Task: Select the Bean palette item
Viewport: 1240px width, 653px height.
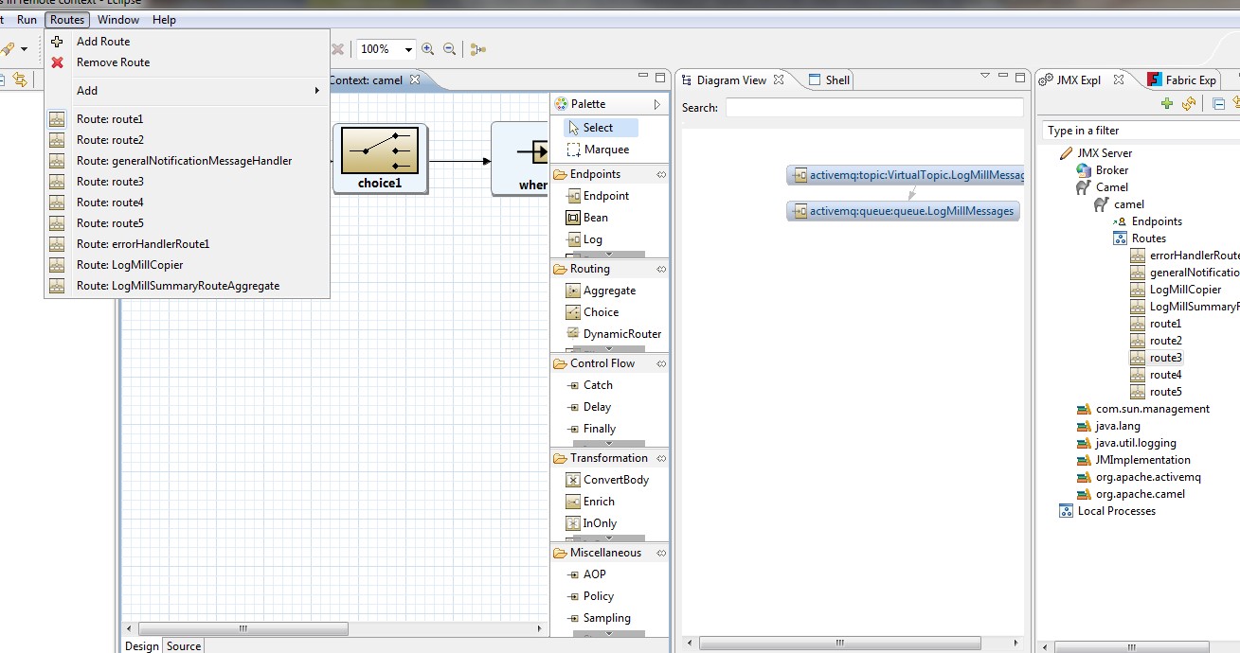Action: (x=595, y=218)
